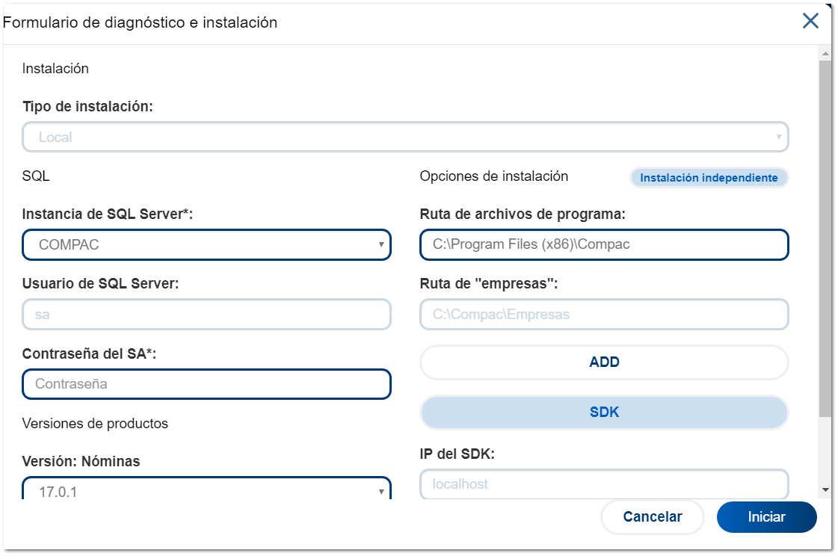Click the Cancelar button
The image size is (838, 556).
pos(652,517)
